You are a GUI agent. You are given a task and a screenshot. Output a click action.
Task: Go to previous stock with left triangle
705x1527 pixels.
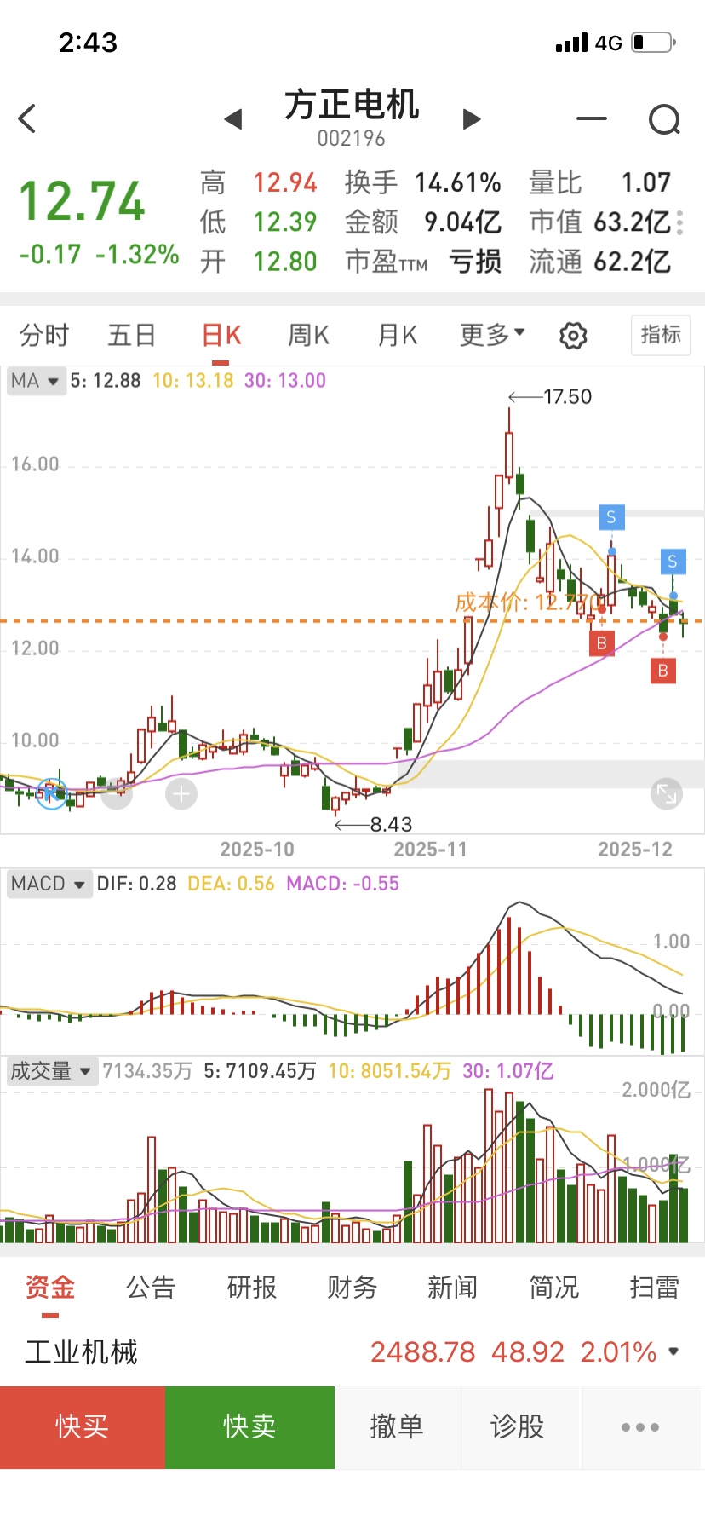(232, 119)
